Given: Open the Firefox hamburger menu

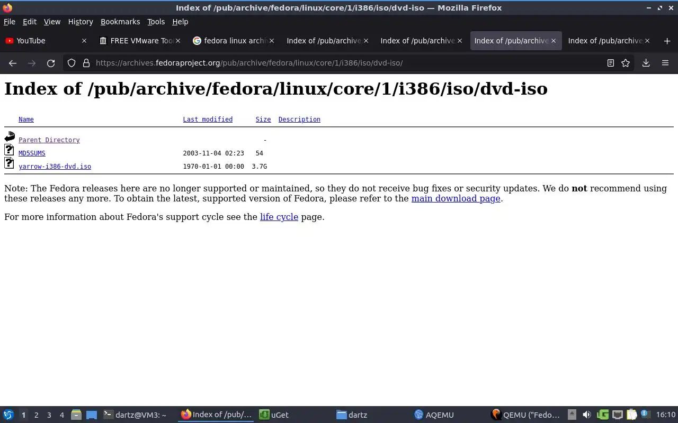Looking at the screenshot, I should point(665,63).
